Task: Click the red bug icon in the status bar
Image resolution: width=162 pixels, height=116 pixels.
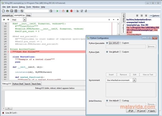Action: 3,113
